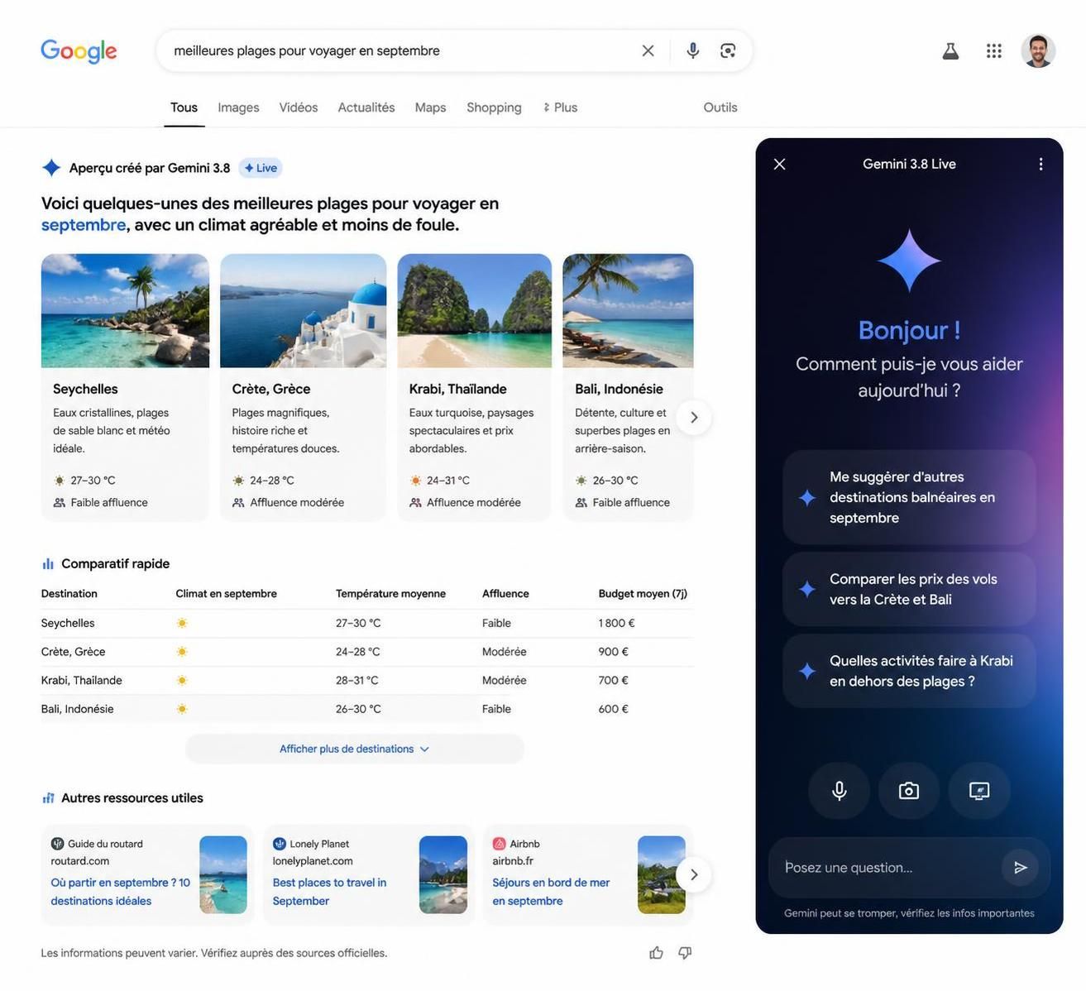1086x991 pixels.
Task: Switch to the Shopping tab
Action: click(x=494, y=108)
